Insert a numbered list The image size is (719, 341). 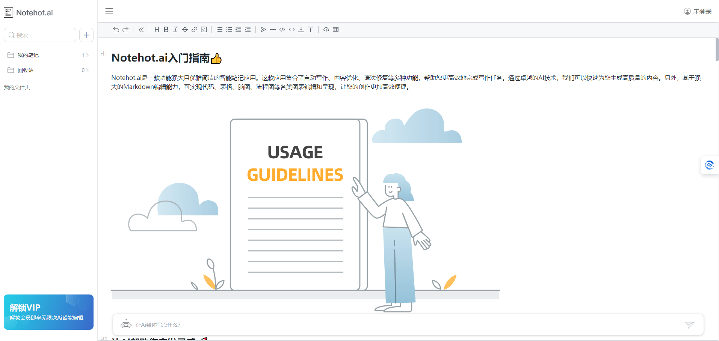[229, 30]
